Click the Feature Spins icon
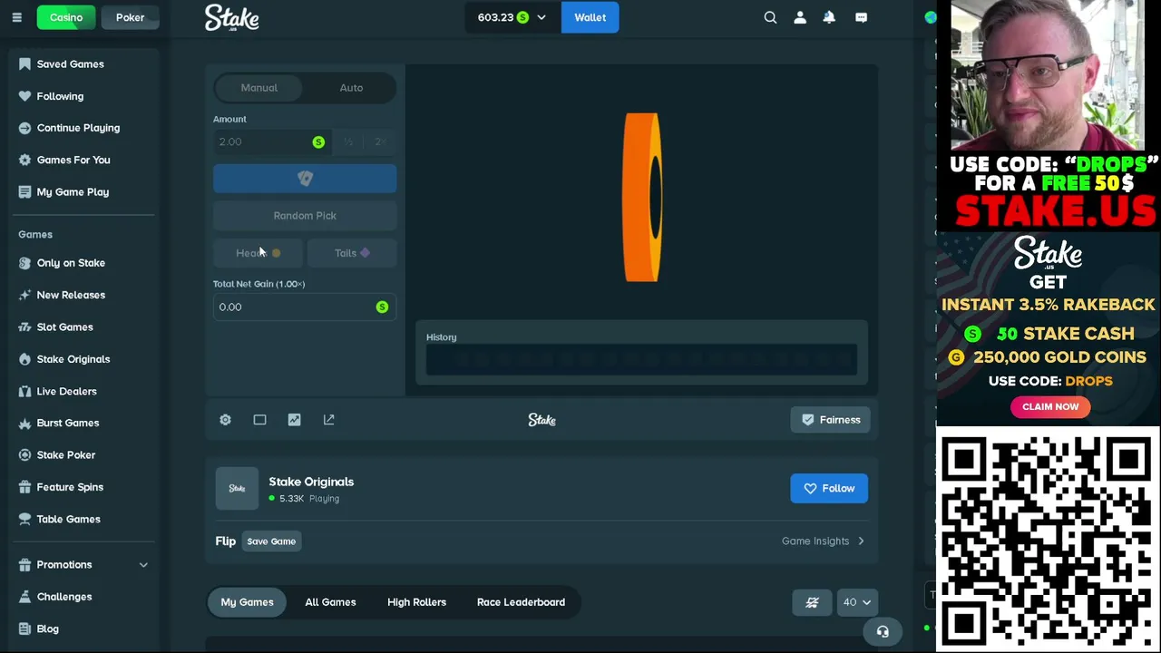This screenshot has width=1161, height=653. [24, 487]
